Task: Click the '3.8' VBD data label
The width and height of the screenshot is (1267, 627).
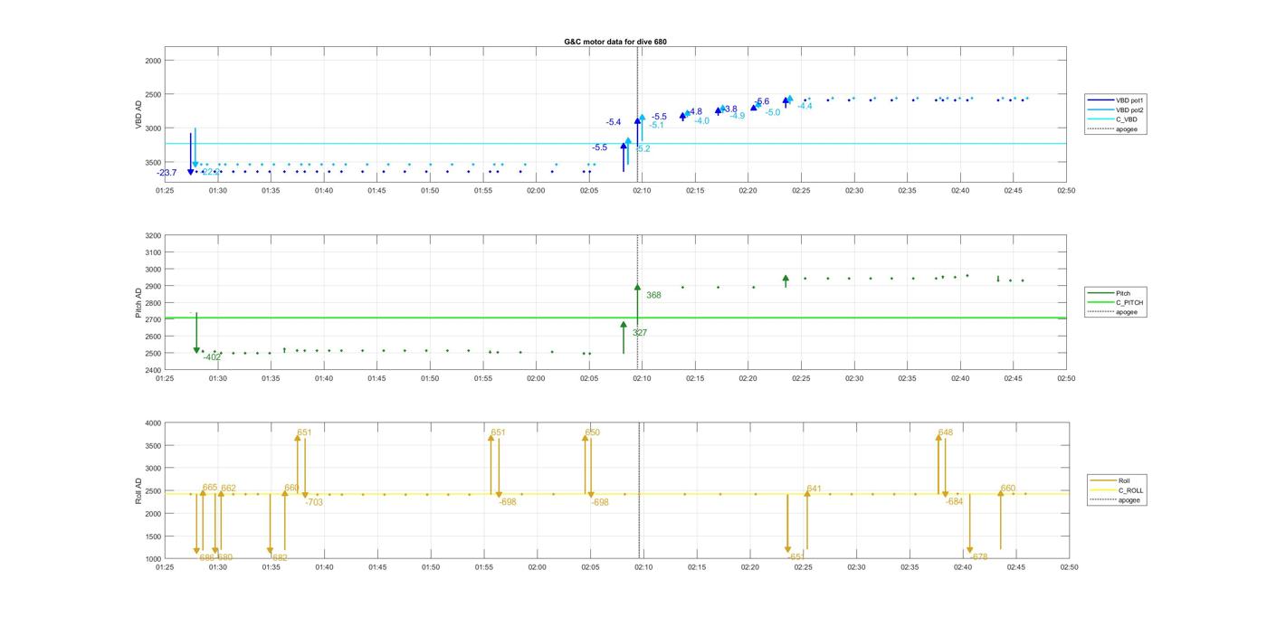Action: coord(731,109)
